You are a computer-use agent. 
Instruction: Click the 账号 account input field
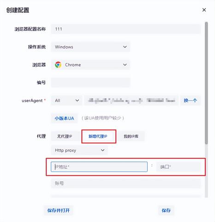click(x=126, y=183)
